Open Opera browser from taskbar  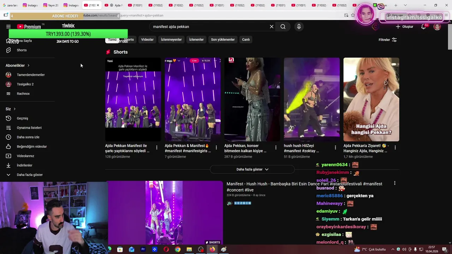point(166,249)
